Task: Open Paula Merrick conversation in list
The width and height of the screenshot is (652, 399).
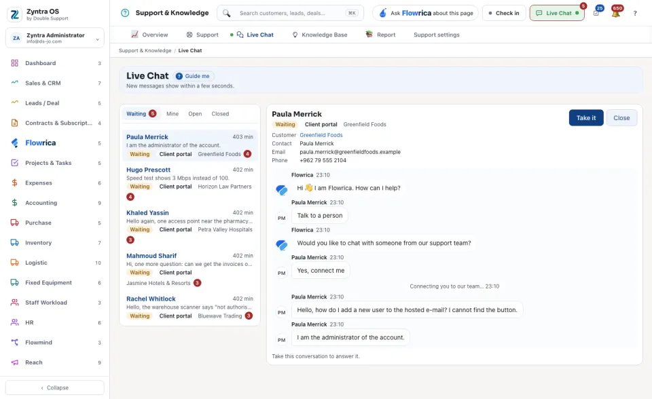Action: 189,145
